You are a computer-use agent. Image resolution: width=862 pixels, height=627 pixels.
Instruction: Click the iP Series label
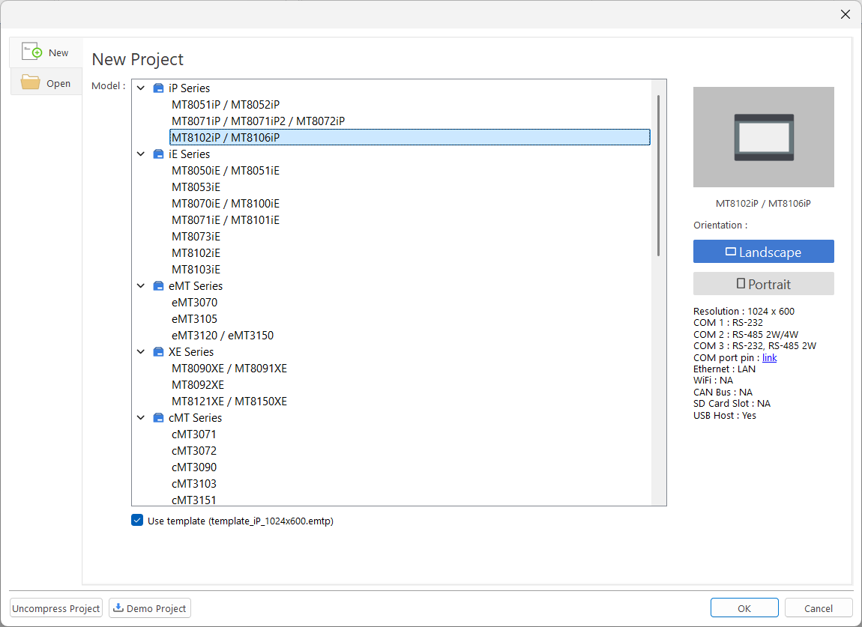[x=189, y=88]
